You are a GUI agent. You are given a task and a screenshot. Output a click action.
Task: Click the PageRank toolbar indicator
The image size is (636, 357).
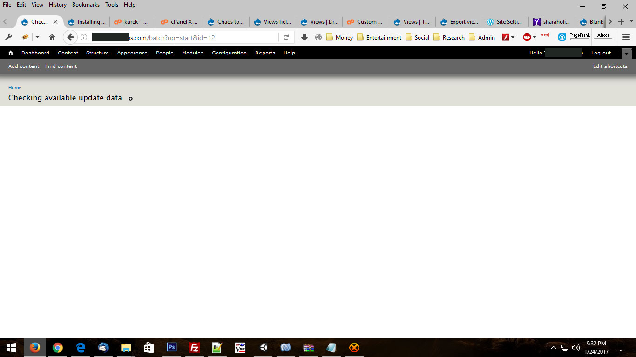coord(580,37)
